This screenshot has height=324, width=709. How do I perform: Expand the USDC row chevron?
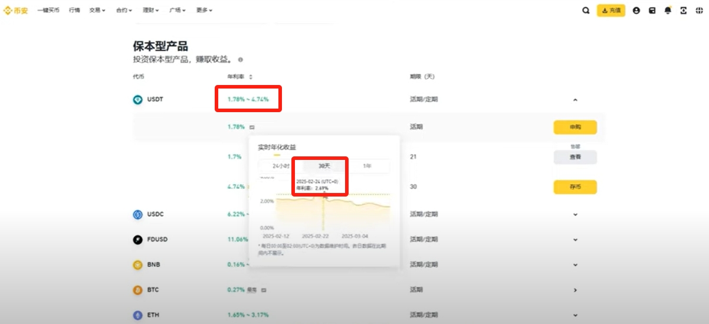pos(575,214)
